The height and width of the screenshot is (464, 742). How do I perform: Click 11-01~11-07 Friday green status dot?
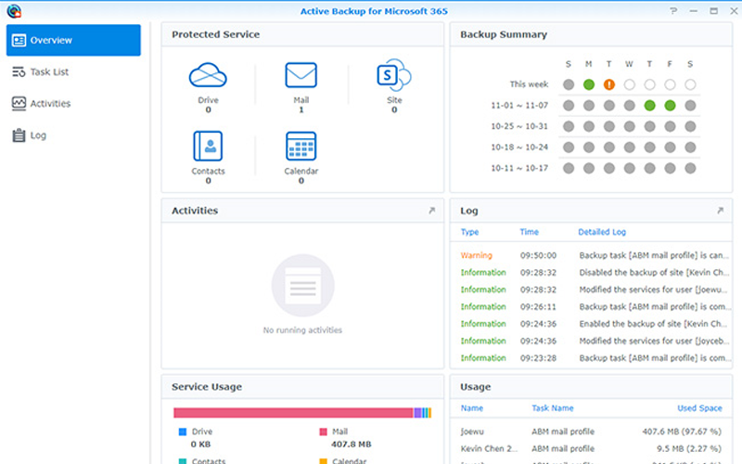point(670,106)
